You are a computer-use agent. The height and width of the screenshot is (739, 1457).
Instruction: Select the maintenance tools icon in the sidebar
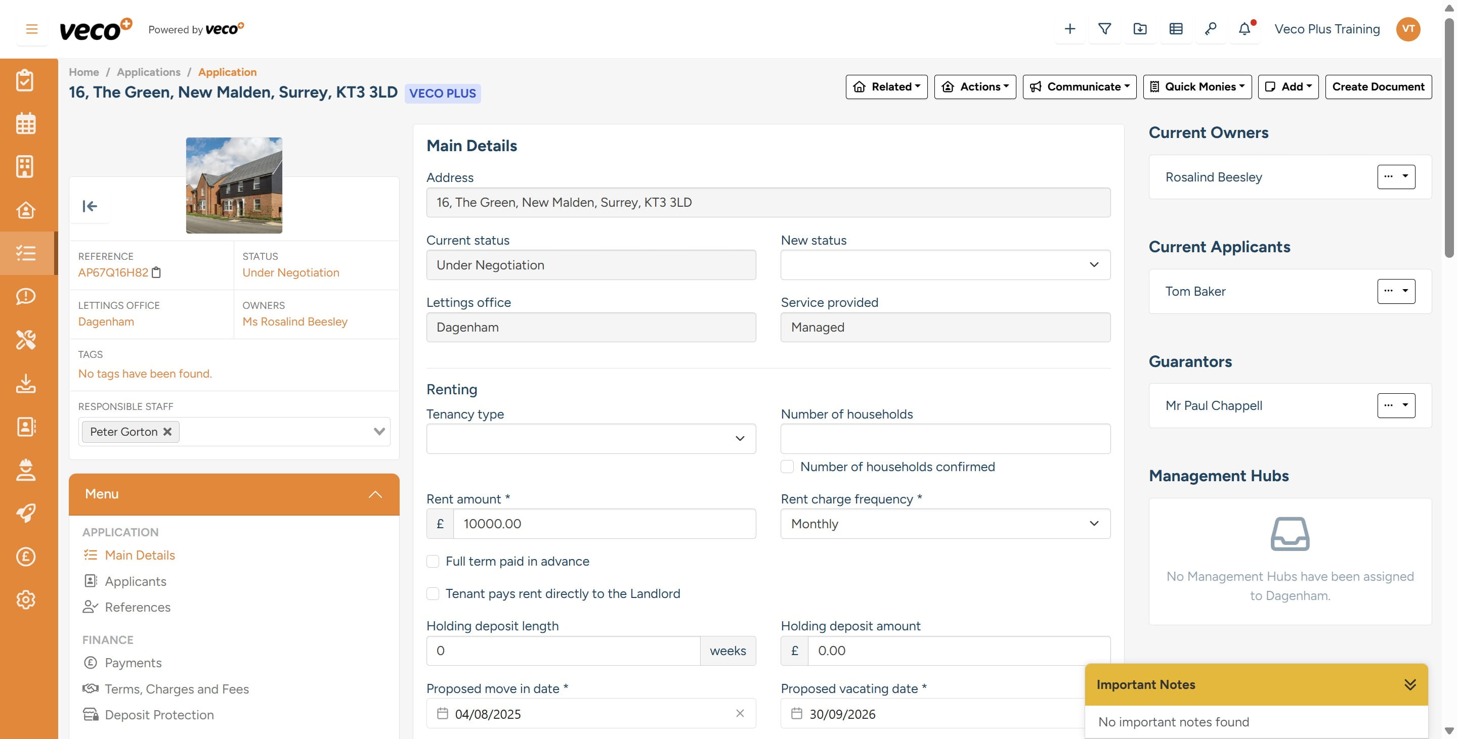click(x=26, y=340)
